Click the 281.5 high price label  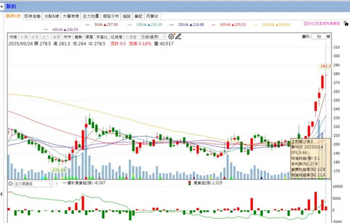click(325, 66)
